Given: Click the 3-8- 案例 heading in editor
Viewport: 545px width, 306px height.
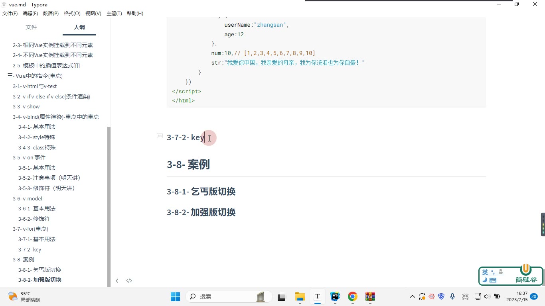Looking at the screenshot, I should coord(188,164).
